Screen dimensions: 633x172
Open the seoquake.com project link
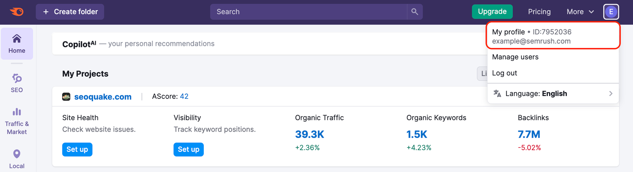(x=103, y=97)
